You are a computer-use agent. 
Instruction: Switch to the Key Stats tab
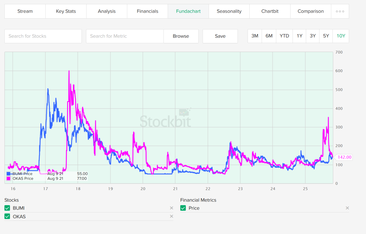tap(66, 11)
